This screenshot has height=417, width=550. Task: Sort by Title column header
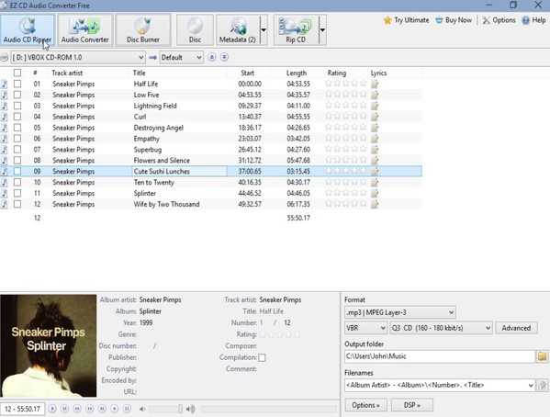[139, 73]
